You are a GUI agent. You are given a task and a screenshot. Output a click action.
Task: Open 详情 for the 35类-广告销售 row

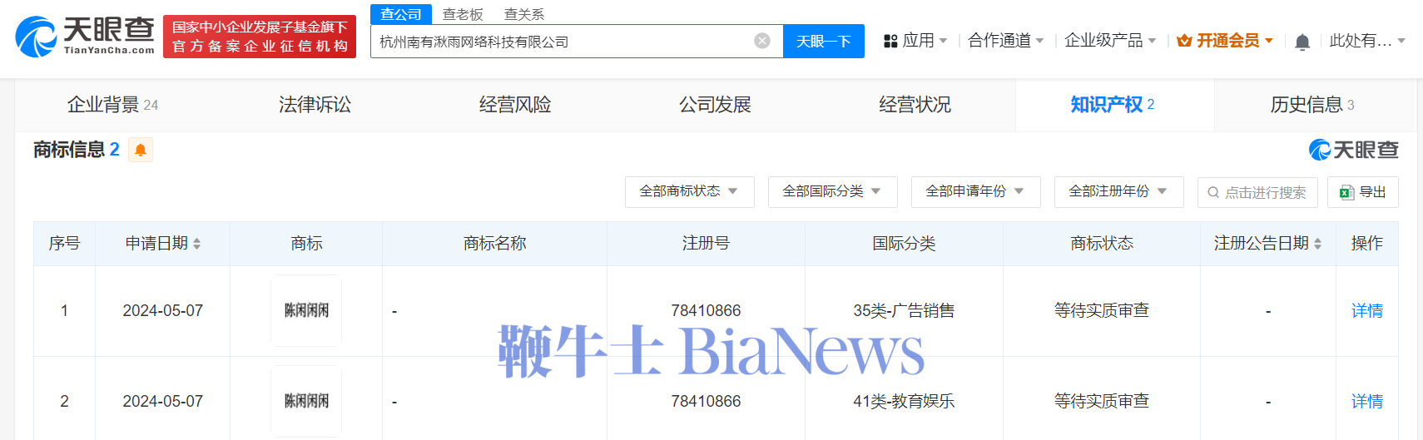1366,311
